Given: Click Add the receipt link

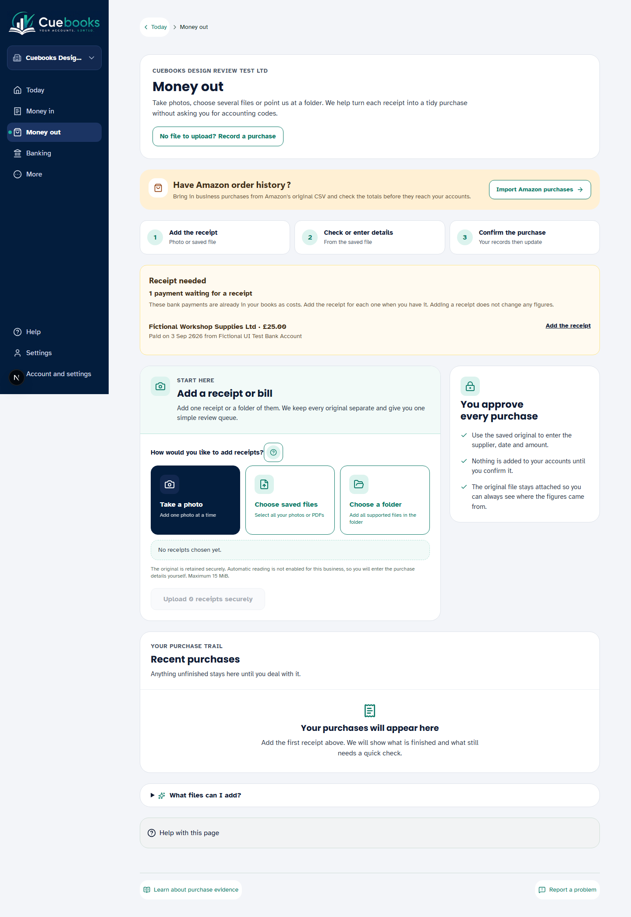Looking at the screenshot, I should (x=568, y=326).
